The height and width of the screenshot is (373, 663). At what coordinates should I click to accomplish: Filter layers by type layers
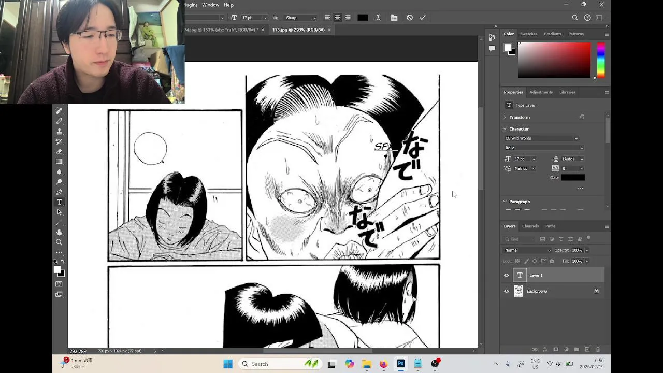561,239
